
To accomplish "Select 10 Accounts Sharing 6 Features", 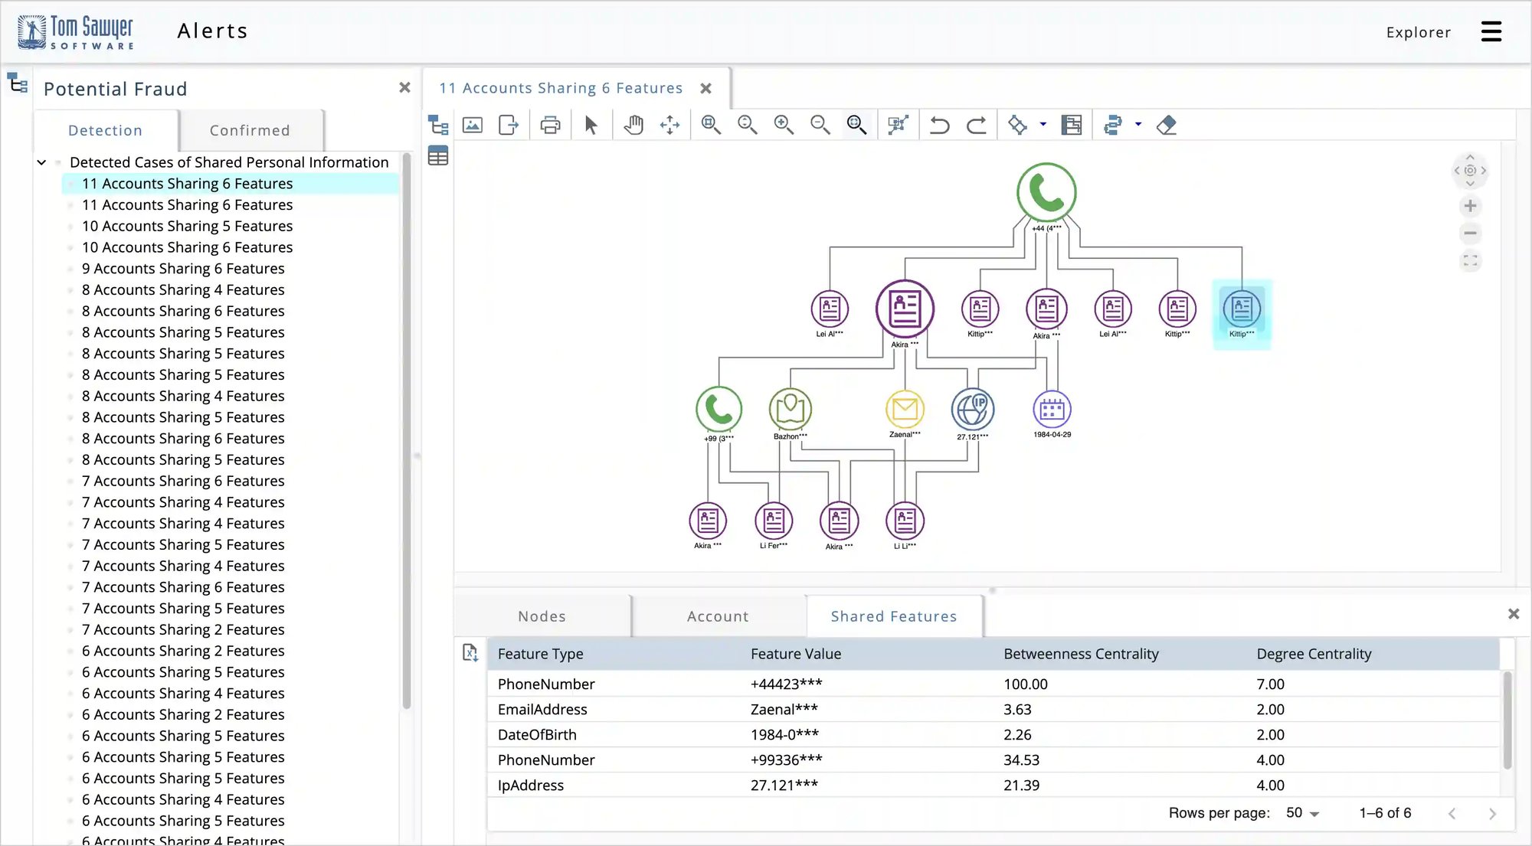I will 187,247.
